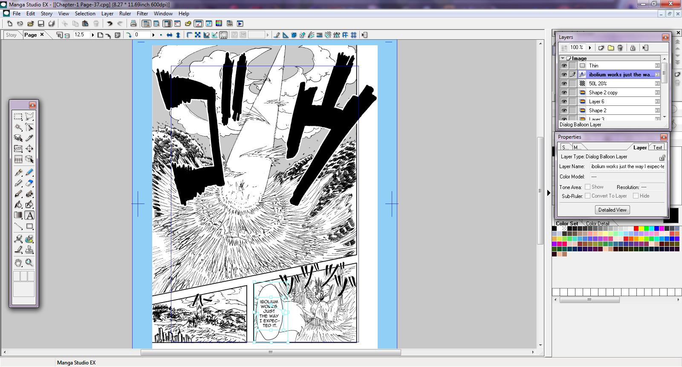Viewport: 682px width, 367px height.
Task: Select the Rectangular Marquee tool
Action: pos(18,116)
